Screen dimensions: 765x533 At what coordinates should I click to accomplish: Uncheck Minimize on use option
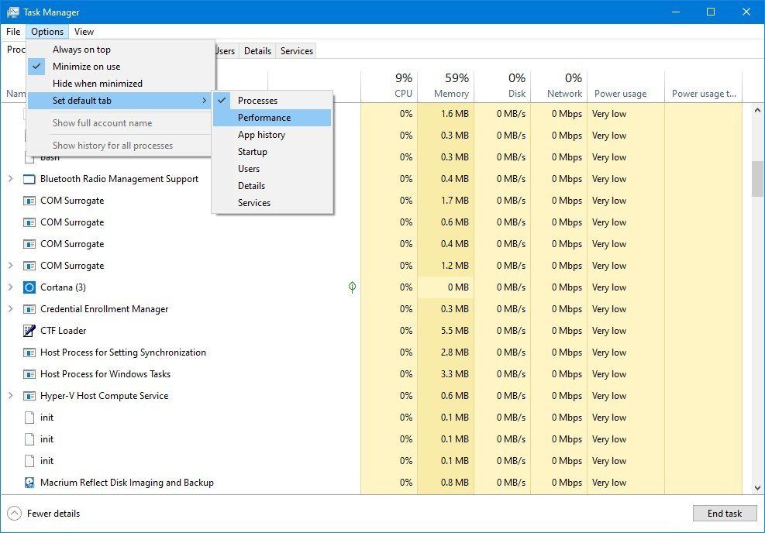point(86,67)
